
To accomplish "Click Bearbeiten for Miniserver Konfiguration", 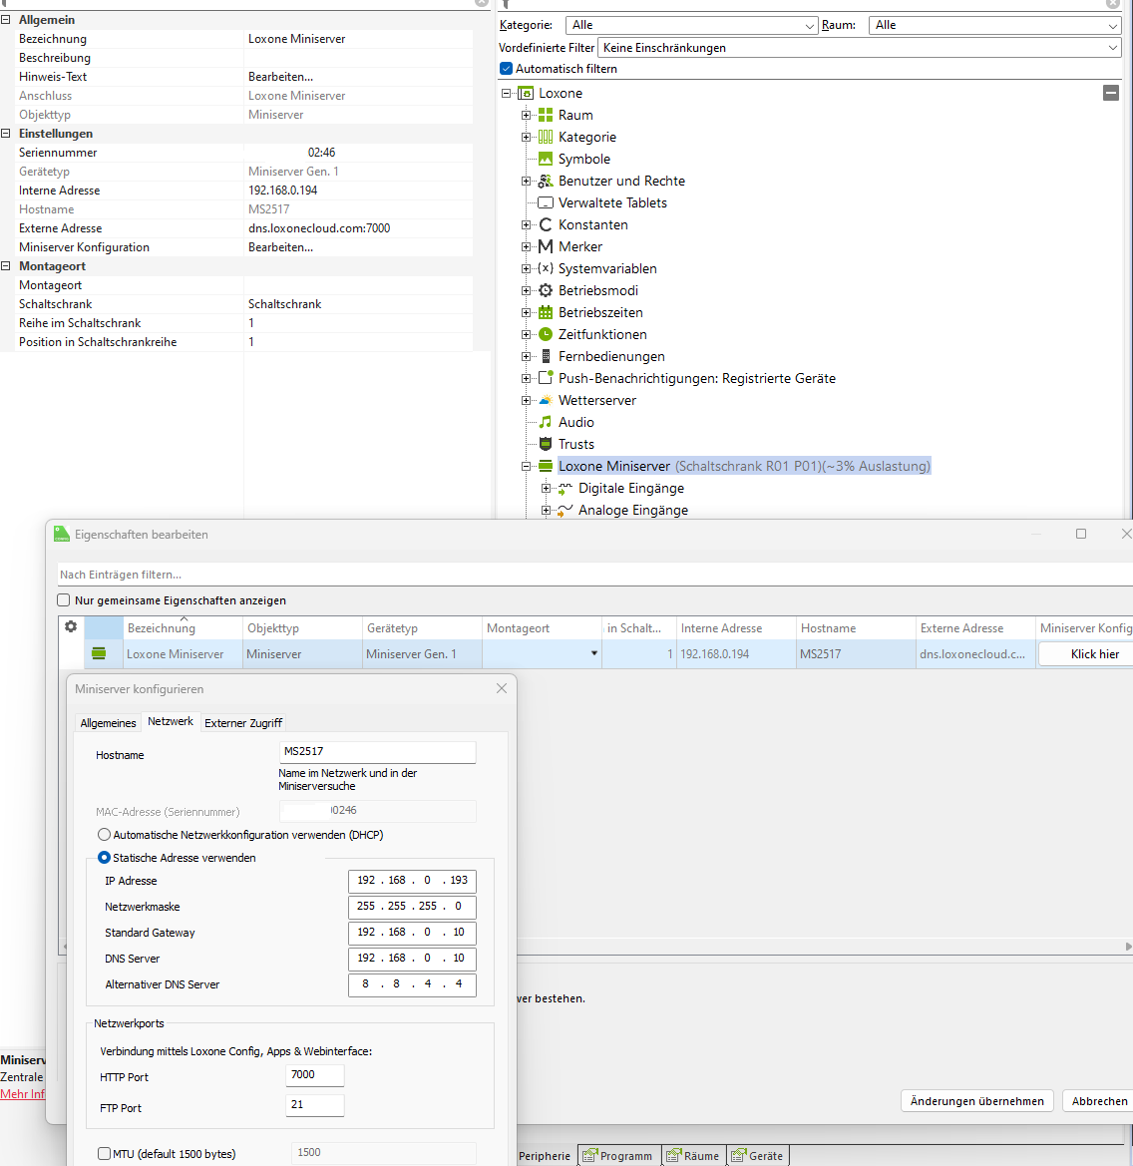I will pos(281,247).
